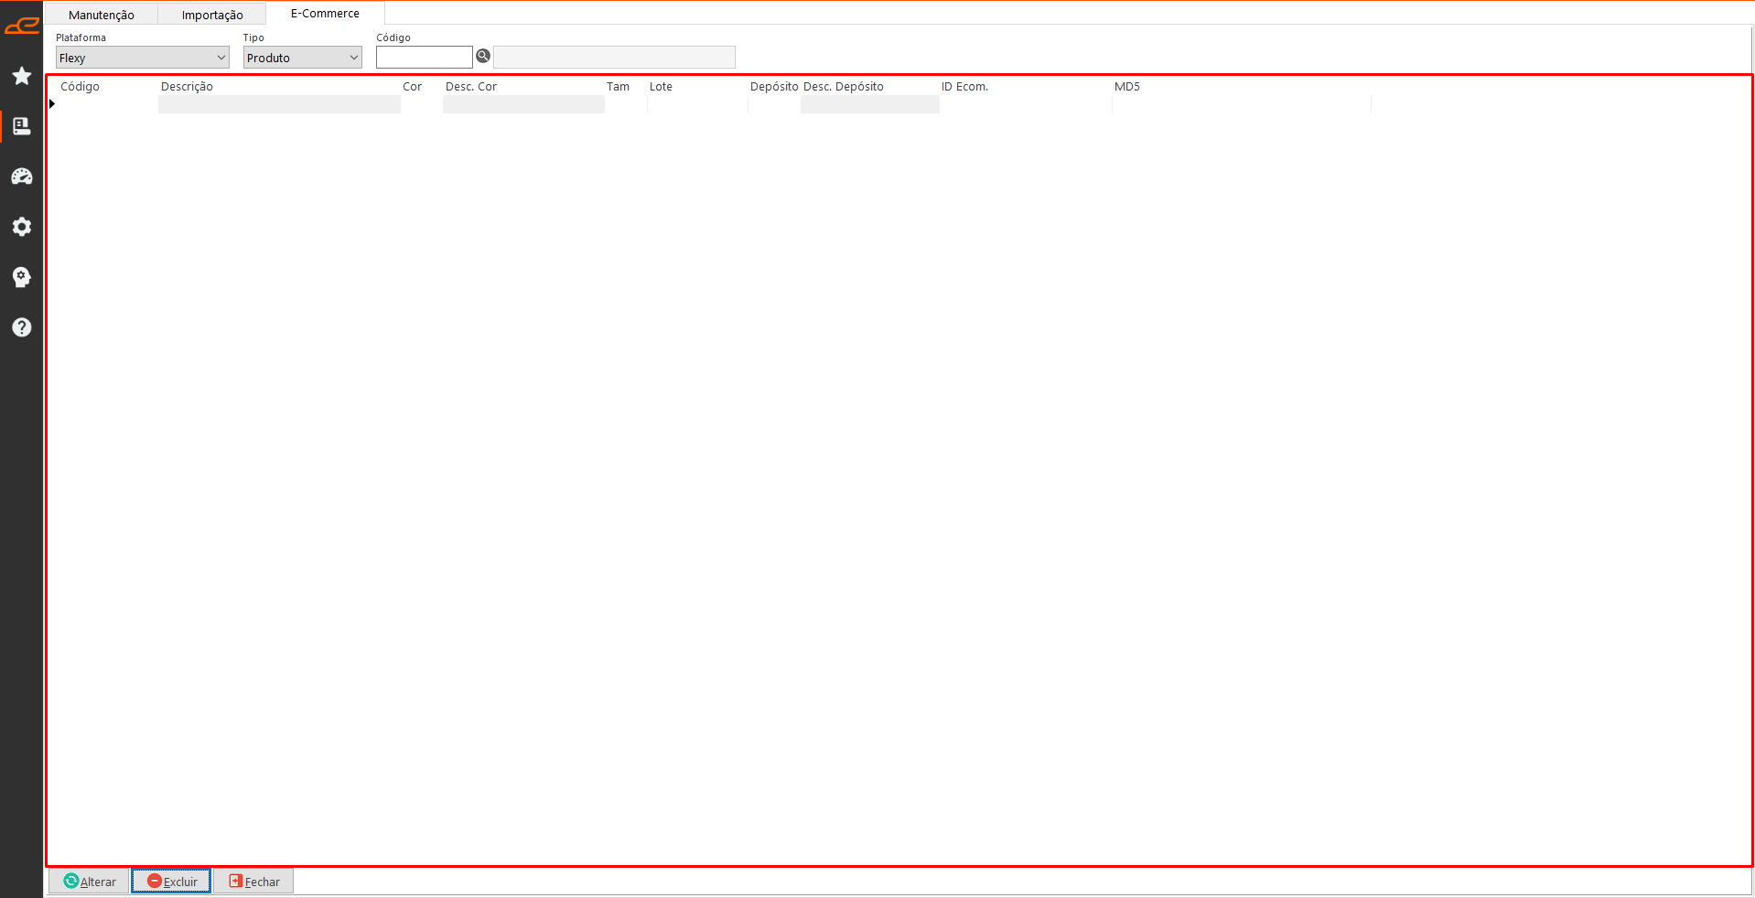Open the dashboard gauge icon in sidebar

(22, 176)
